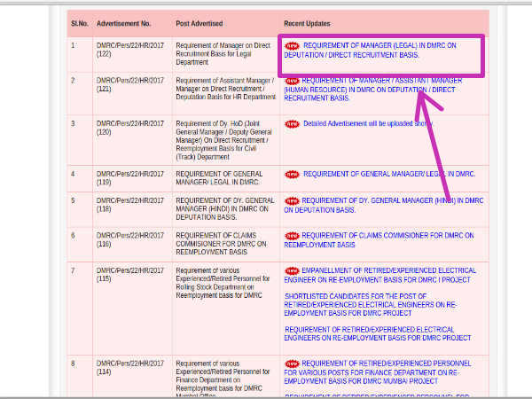Open the Manager (Legal) deputation requirement link
Image resolution: width=532 pixels, height=399 pixels.
370,51
